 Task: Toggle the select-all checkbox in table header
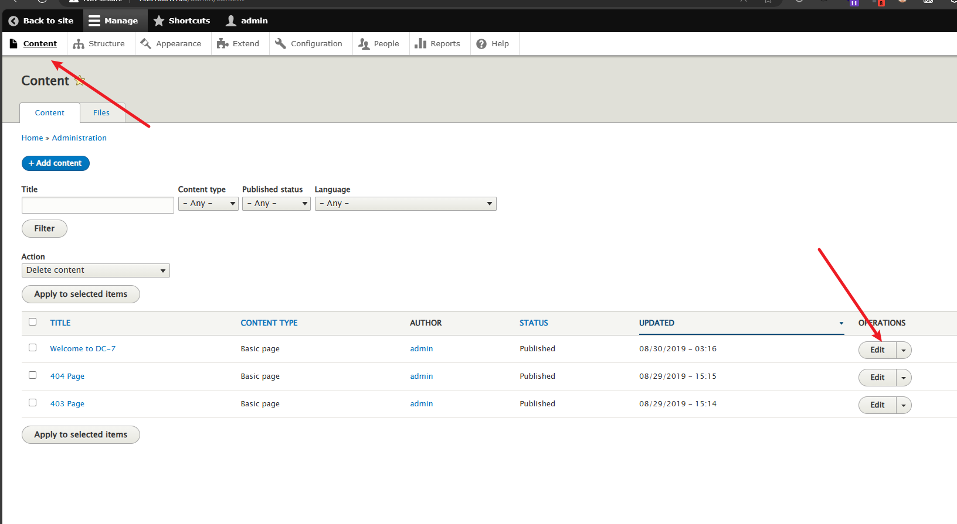(32, 321)
